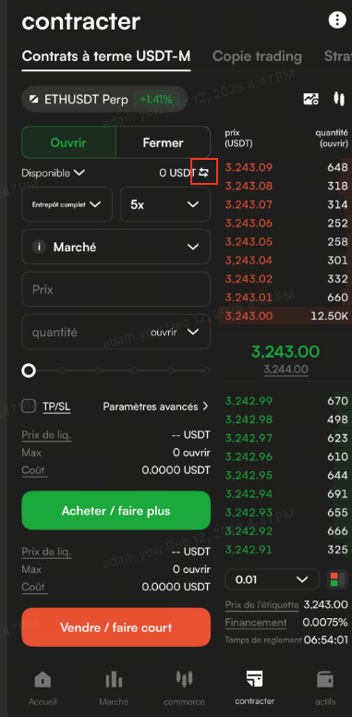Expand the 5x leverage dropdown
Image resolution: width=352 pixels, height=717 pixels.
[165, 204]
